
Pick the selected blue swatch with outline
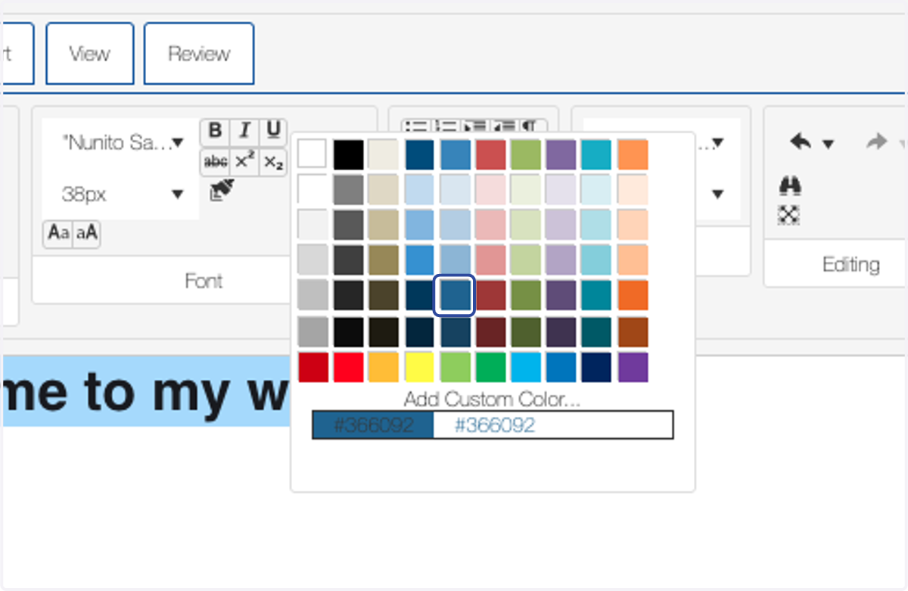(x=454, y=296)
